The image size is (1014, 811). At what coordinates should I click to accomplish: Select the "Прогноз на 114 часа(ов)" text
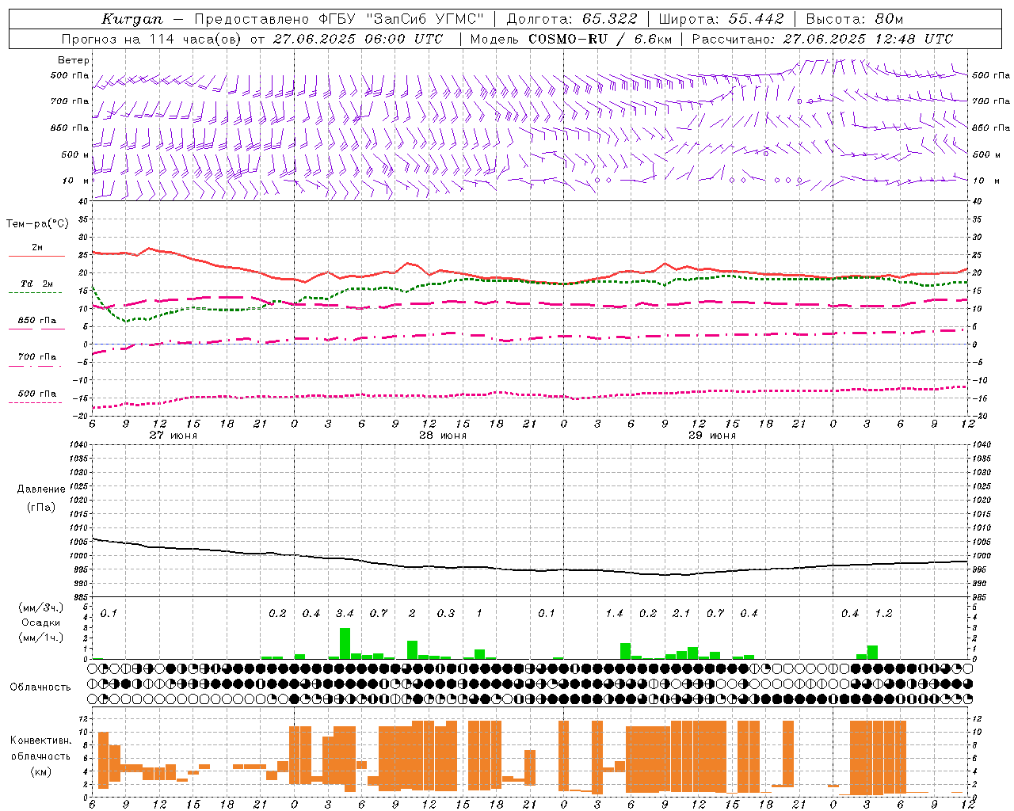(152, 39)
